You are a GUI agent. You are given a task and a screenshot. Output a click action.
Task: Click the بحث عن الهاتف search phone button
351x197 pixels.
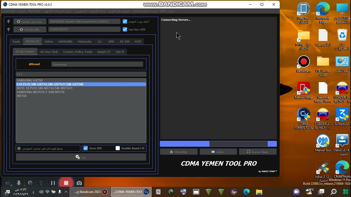click(29, 21)
